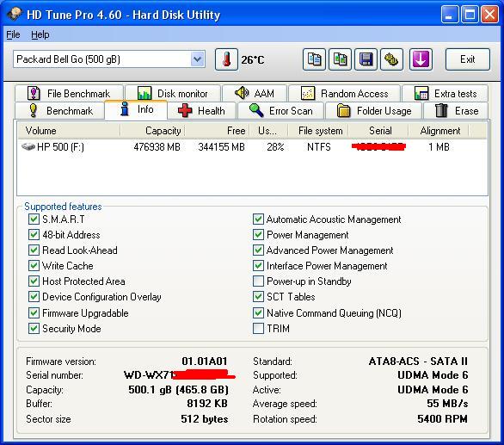Toggle the Device Configuration Overlay checkbox
The height and width of the screenshot is (445, 504).
[x=34, y=296]
